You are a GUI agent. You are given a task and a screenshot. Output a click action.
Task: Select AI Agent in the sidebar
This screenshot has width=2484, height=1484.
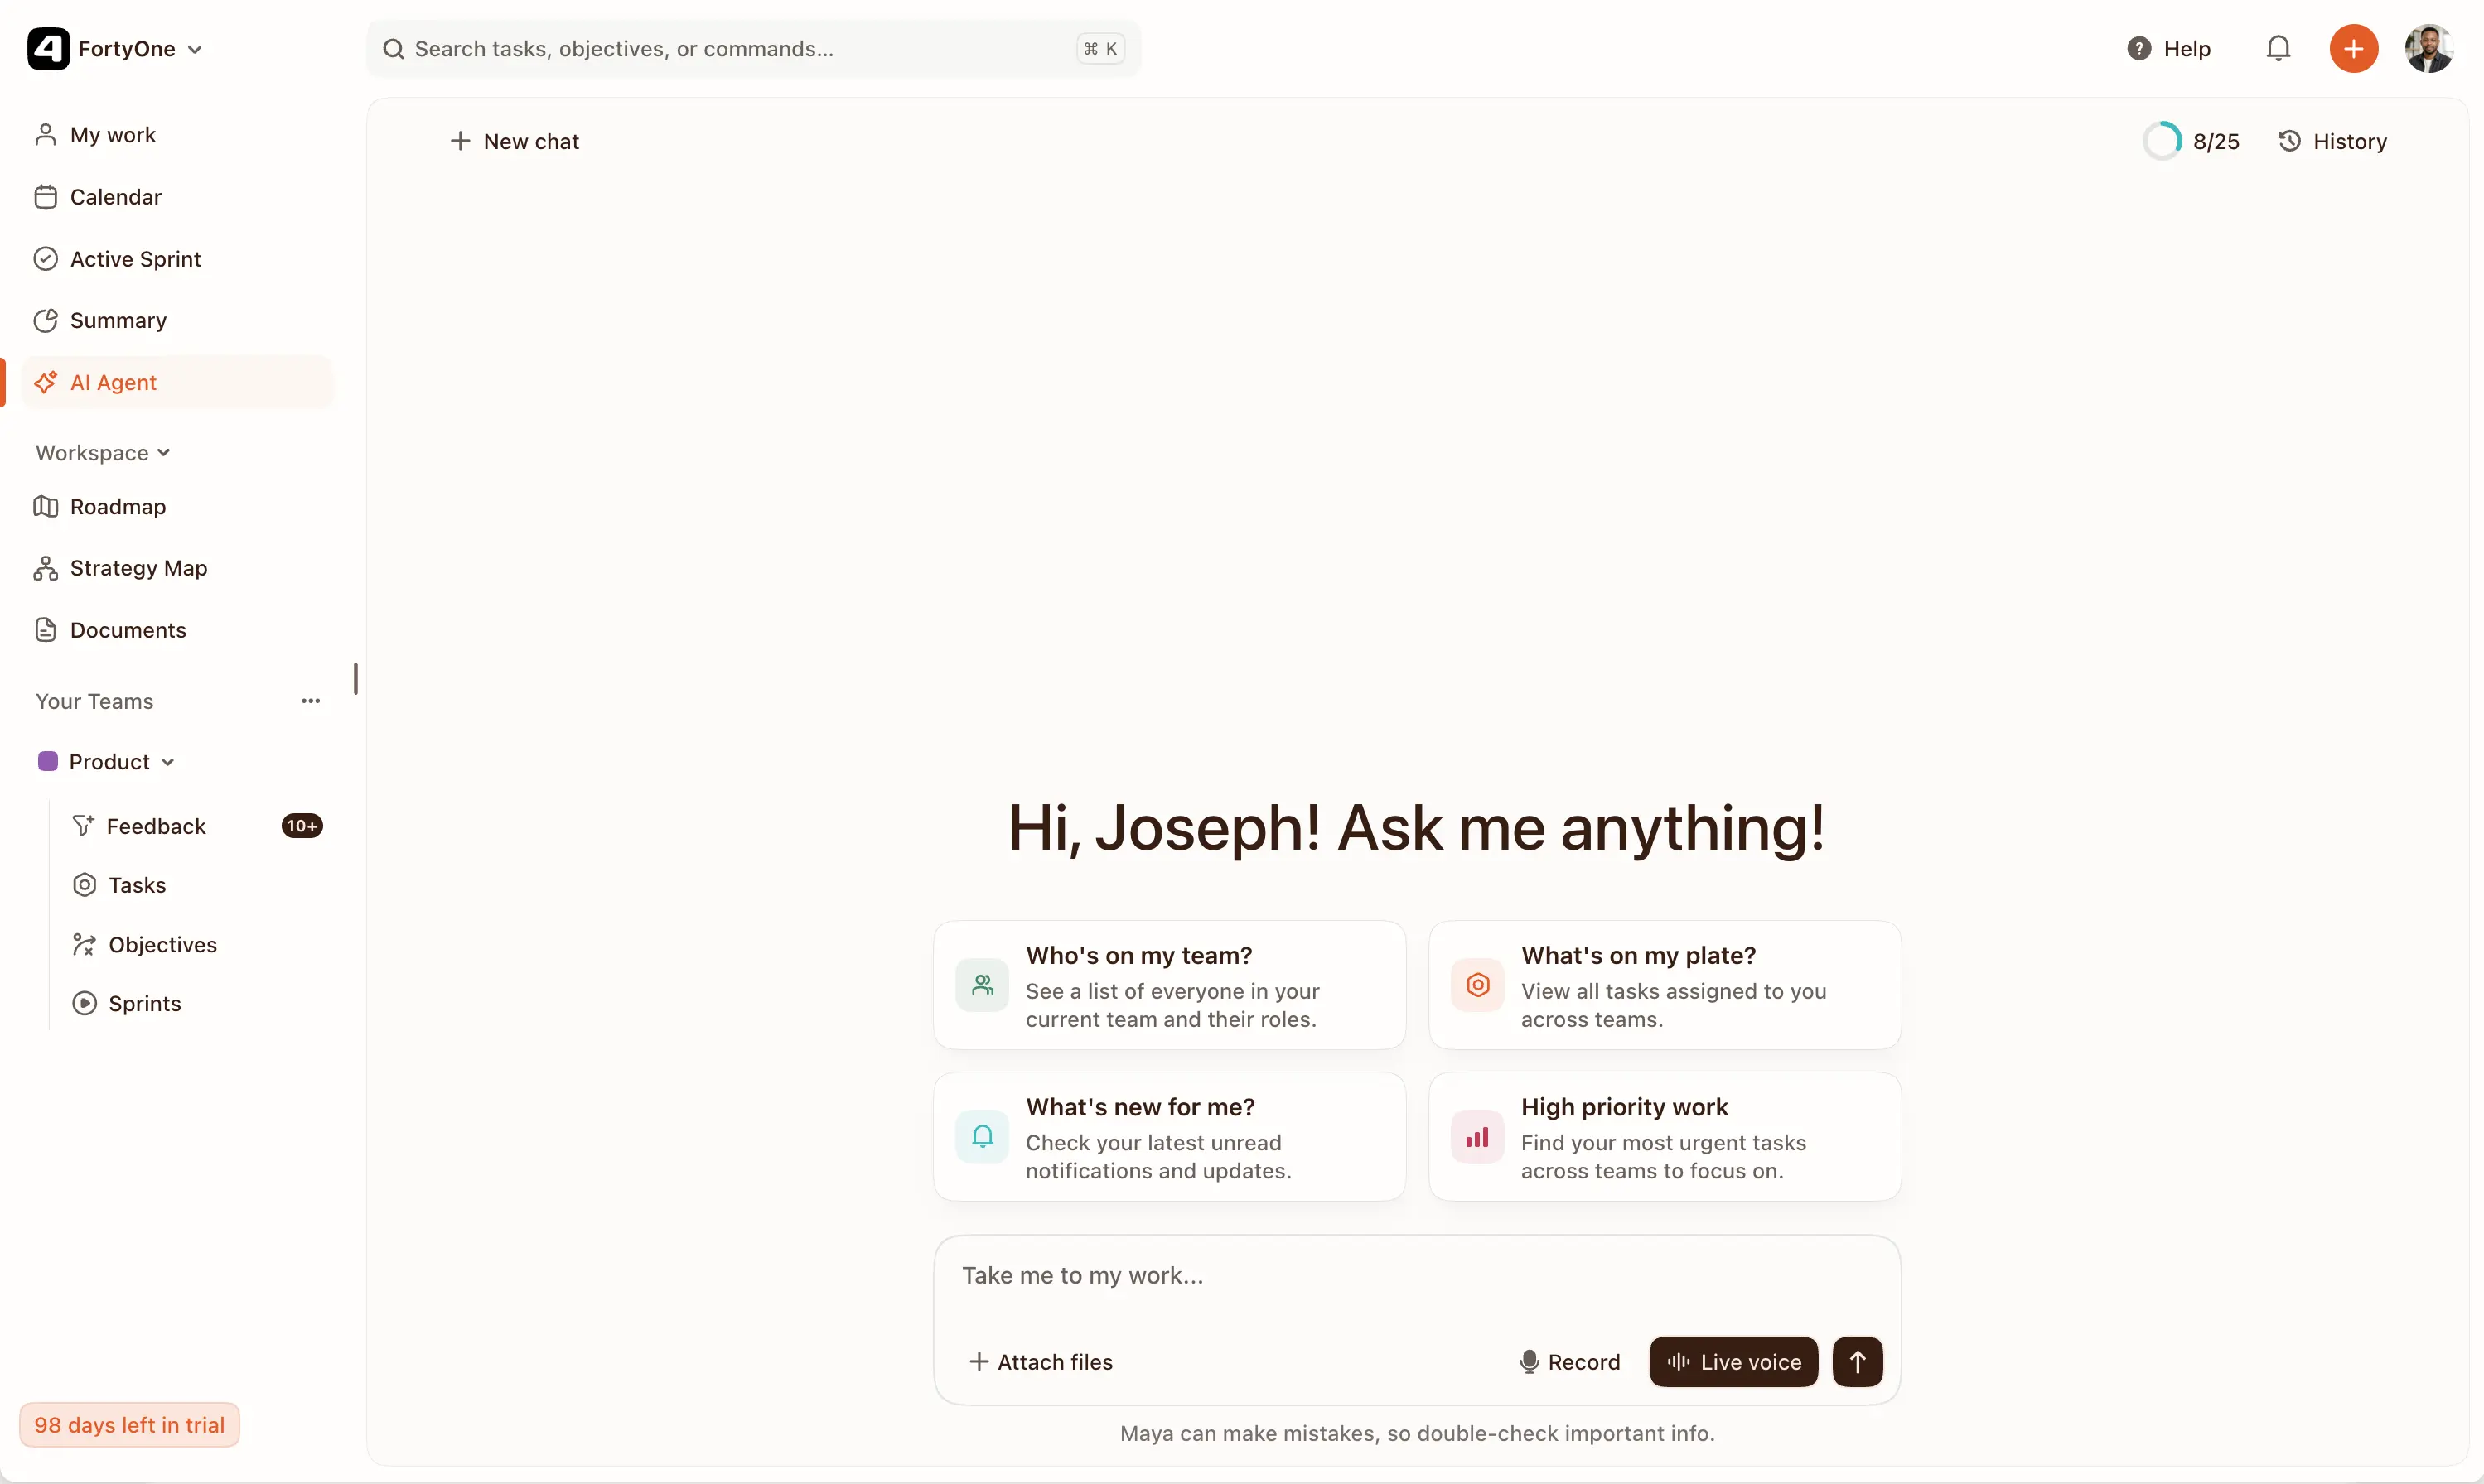pos(177,382)
